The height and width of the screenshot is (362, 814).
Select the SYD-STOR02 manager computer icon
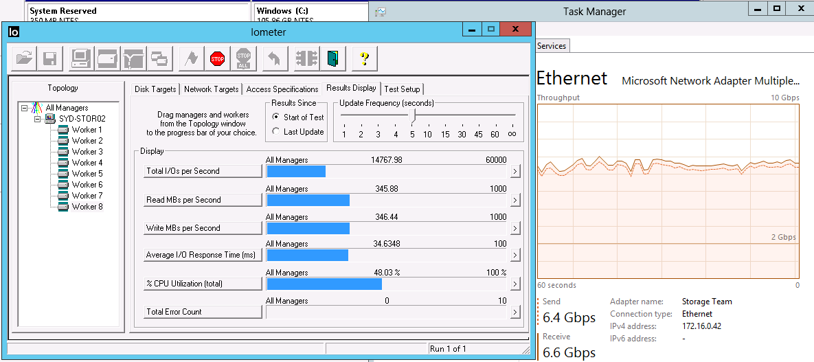(x=51, y=118)
